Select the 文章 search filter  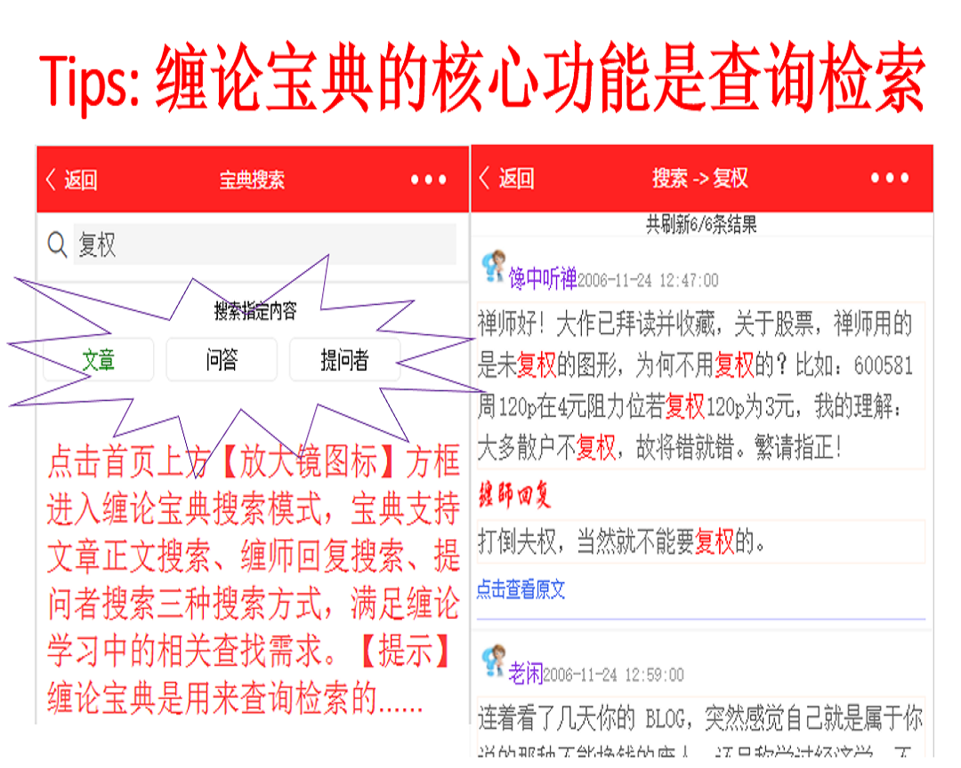(x=99, y=360)
